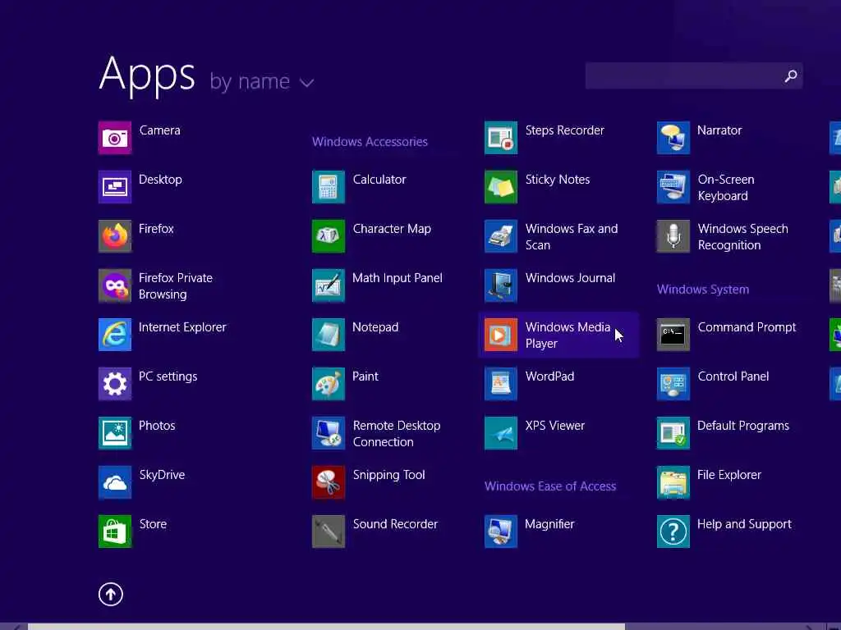Image resolution: width=841 pixels, height=630 pixels.
Task: Open the Remote Desktop Connection icon
Action: click(329, 433)
